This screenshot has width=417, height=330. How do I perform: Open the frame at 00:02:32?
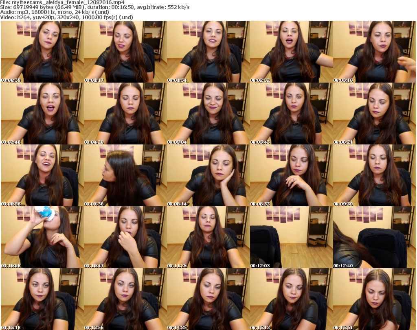click(292, 52)
